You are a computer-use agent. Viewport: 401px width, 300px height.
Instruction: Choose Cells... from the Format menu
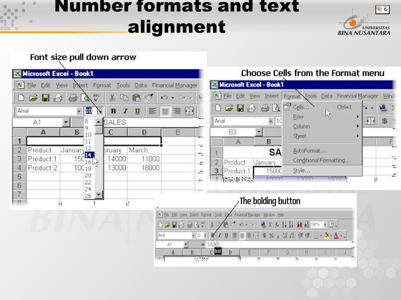pyautogui.click(x=322, y=107)
